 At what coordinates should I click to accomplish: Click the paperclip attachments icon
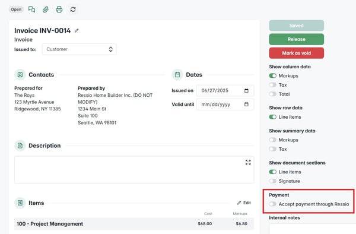[x=46, y=10]
